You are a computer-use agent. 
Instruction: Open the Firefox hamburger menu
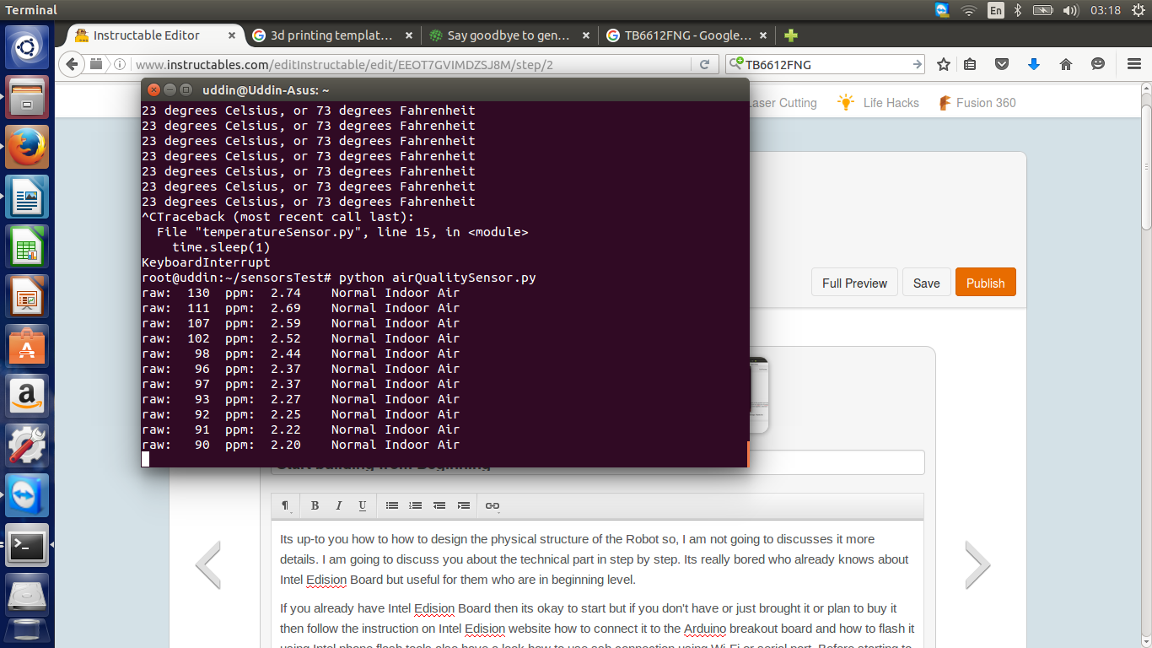pyautogui.click(x=1133, y=64)
